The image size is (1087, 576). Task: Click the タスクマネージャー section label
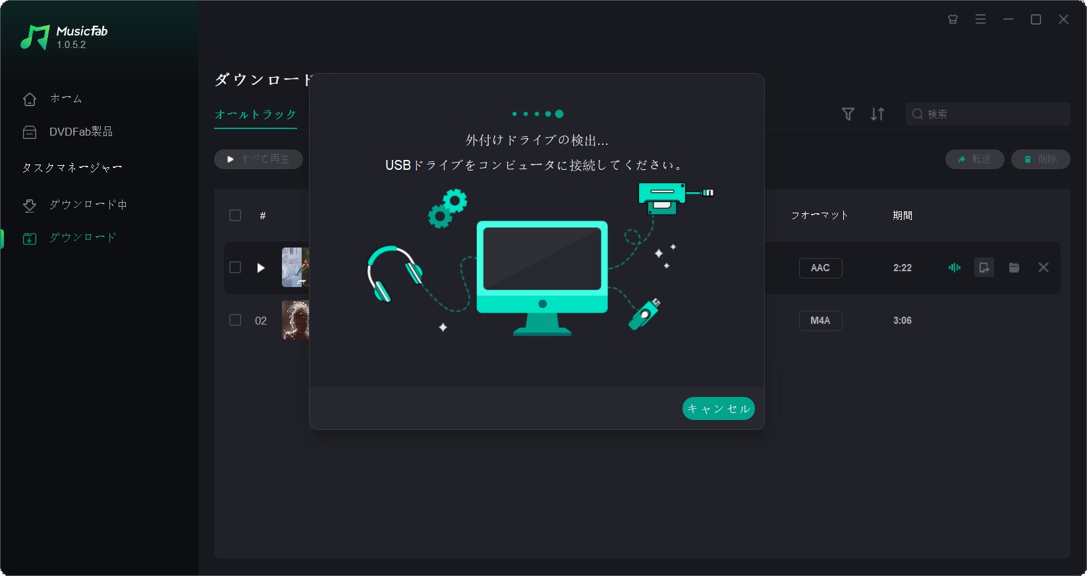coord(72,168)
